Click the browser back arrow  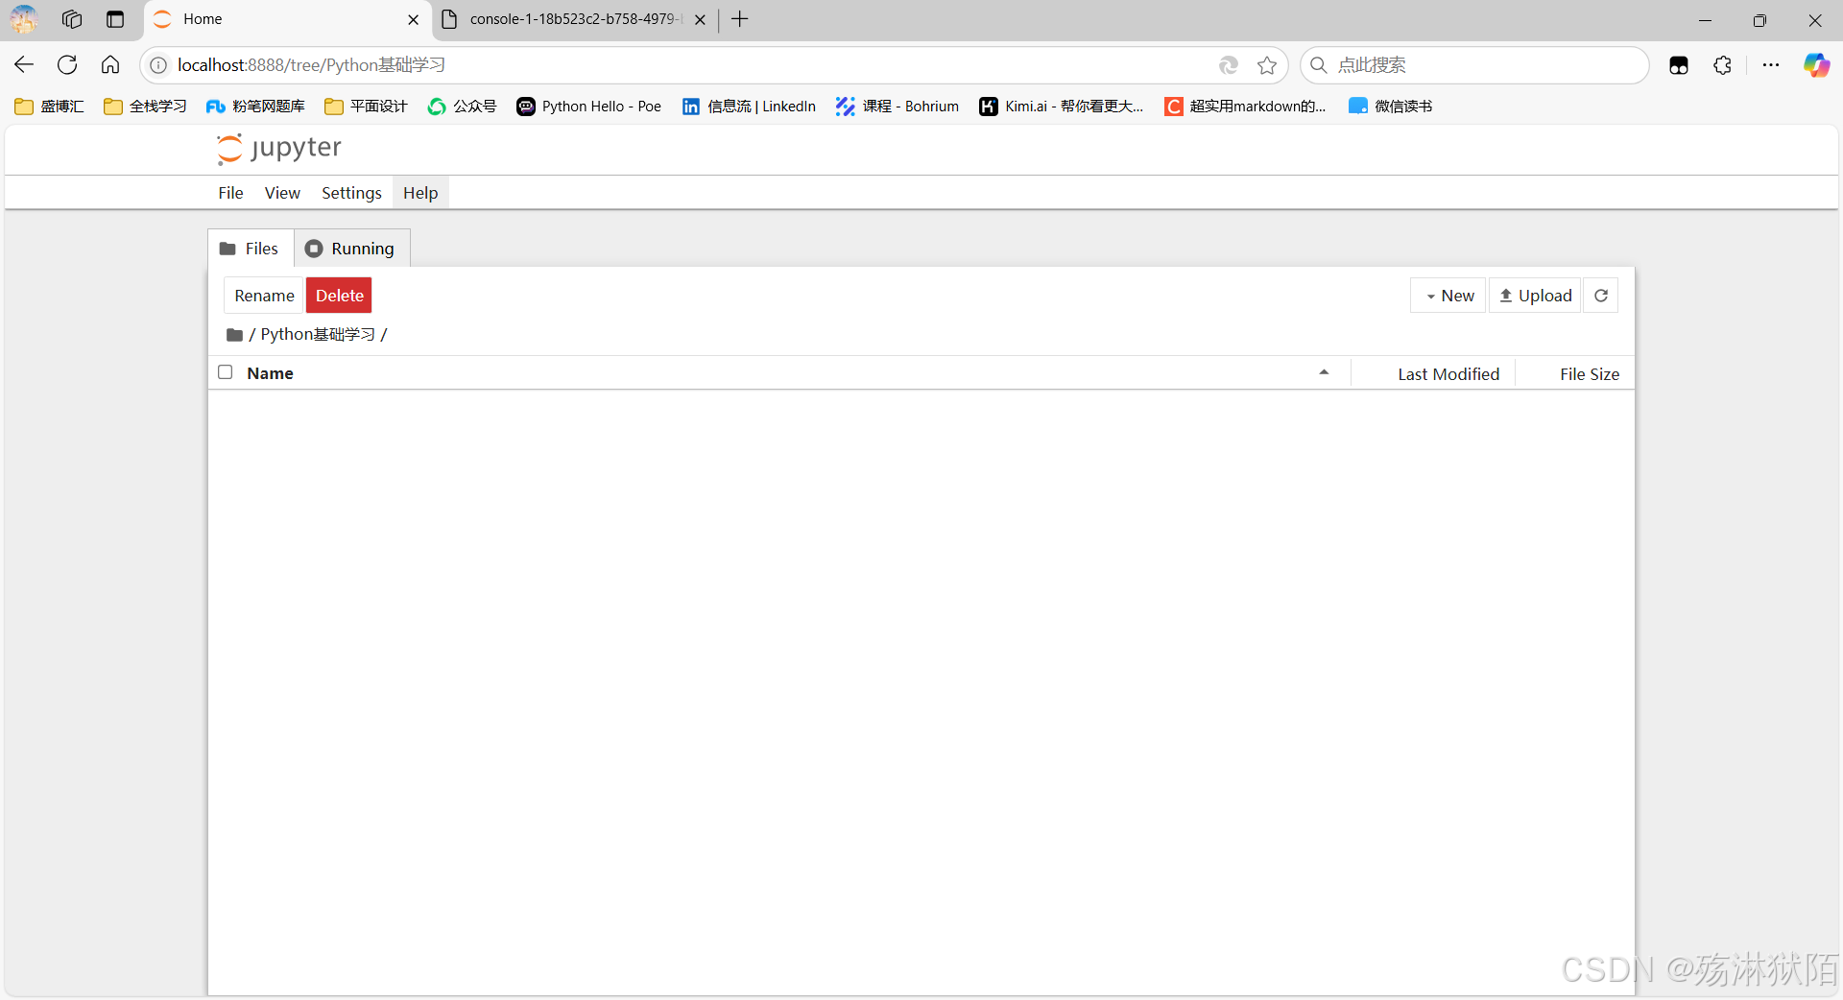[24, 65]
